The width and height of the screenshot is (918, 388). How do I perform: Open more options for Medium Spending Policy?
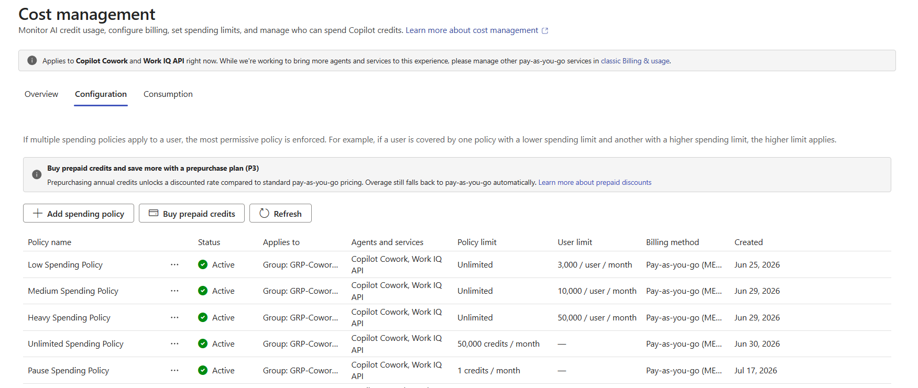pos(174,291)
